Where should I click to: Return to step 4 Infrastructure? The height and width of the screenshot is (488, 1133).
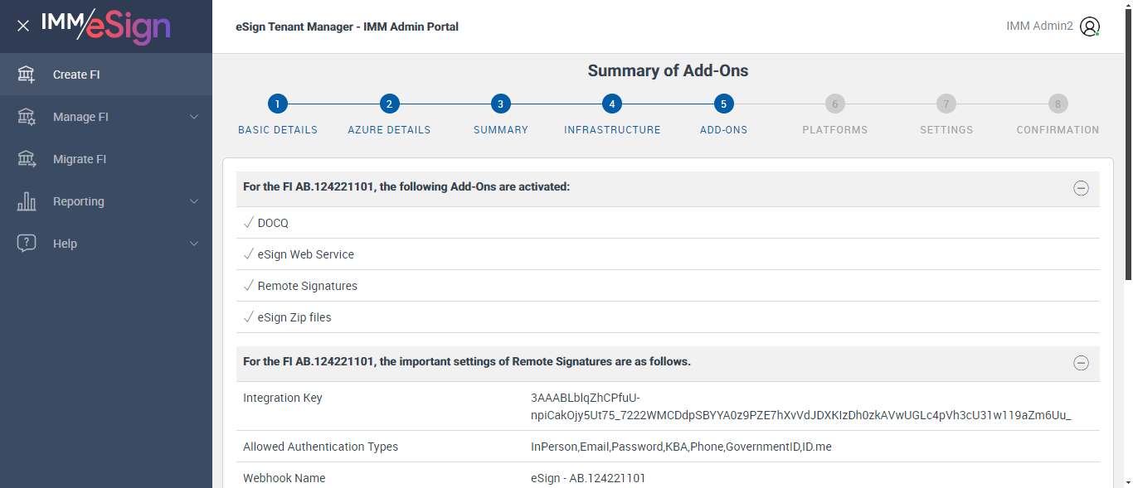click(612, 104)
